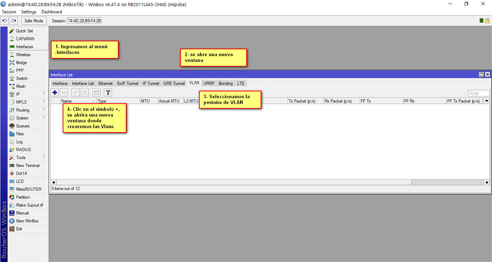This screenshot has height=262, width=492.
Task: Open New Terminal in sidebar
Action: pos(28,166)
